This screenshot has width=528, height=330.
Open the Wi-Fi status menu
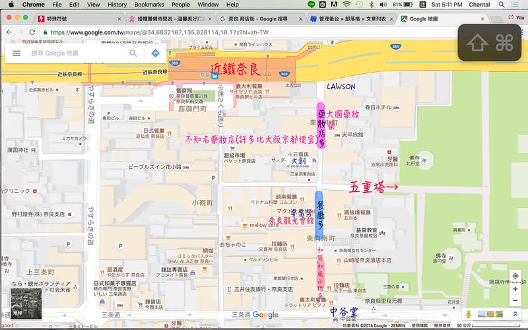point(346,5)
